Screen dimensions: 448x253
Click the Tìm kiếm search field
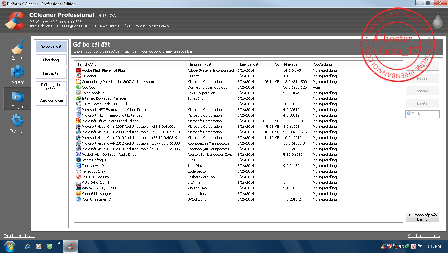(x=424, y=114)
